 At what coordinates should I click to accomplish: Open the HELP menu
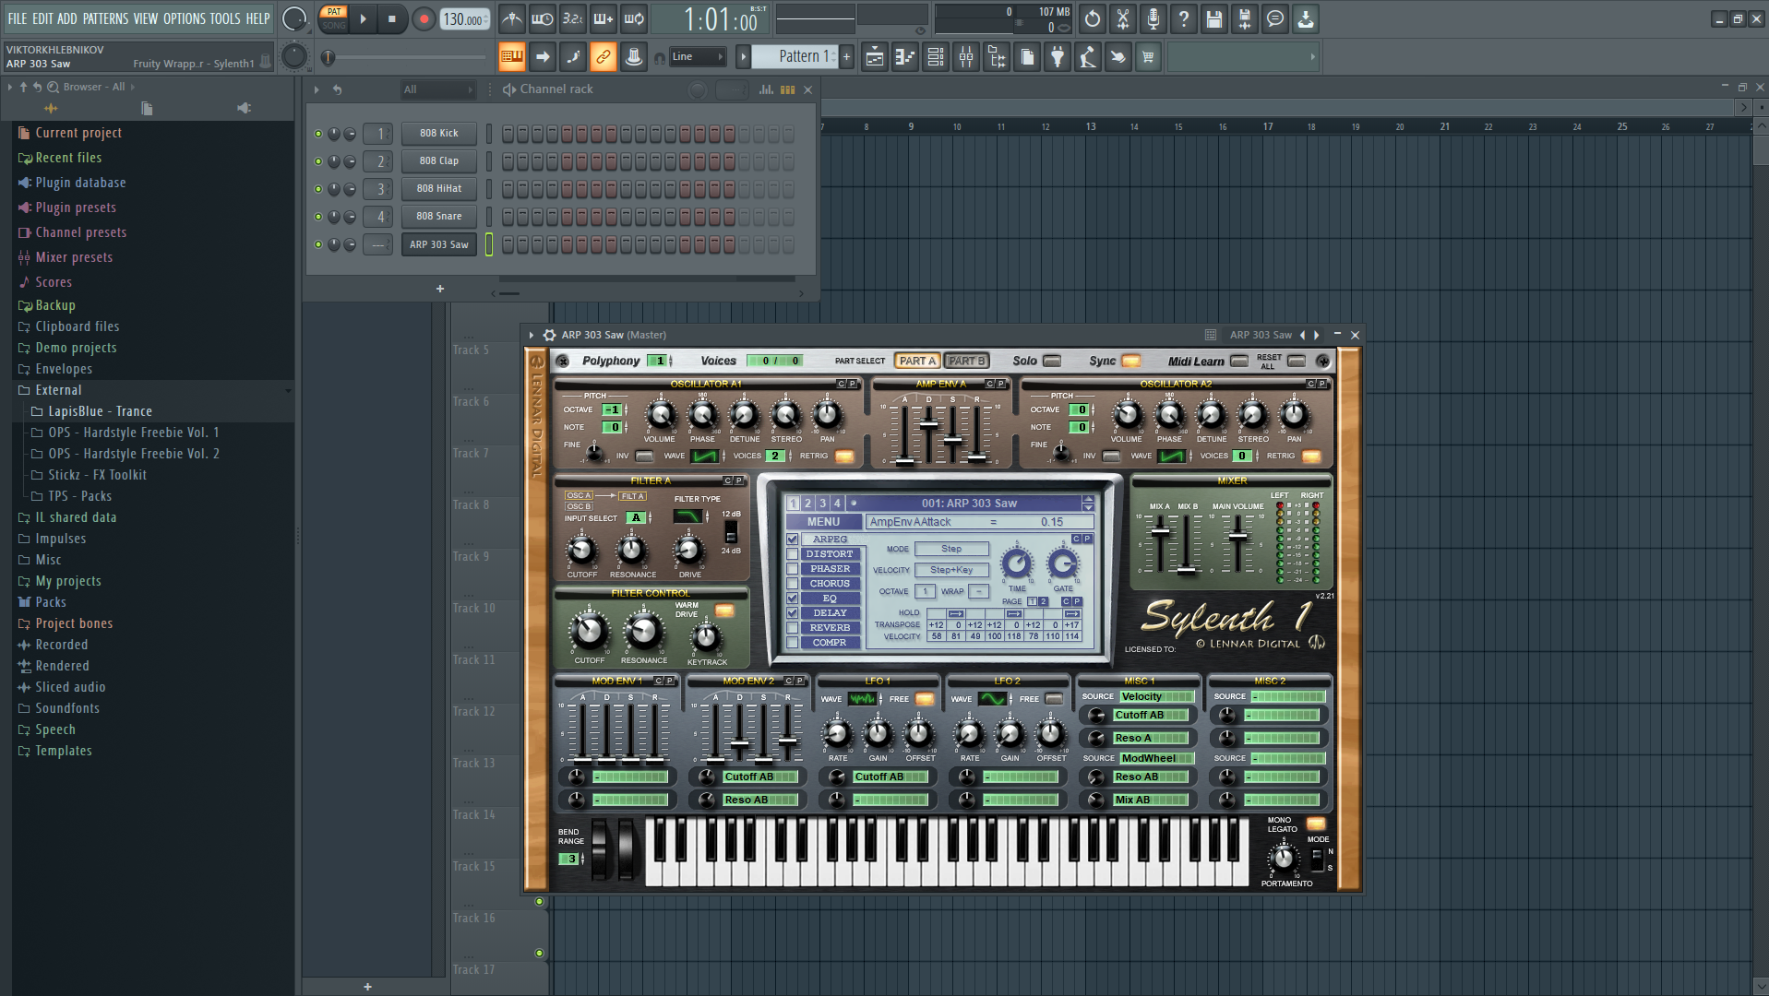click(x=257, y=18)
